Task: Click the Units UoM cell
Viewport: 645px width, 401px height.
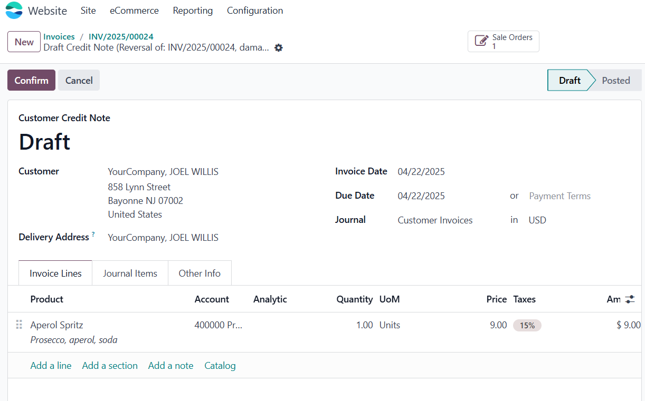Action: [x=390, y=325]
